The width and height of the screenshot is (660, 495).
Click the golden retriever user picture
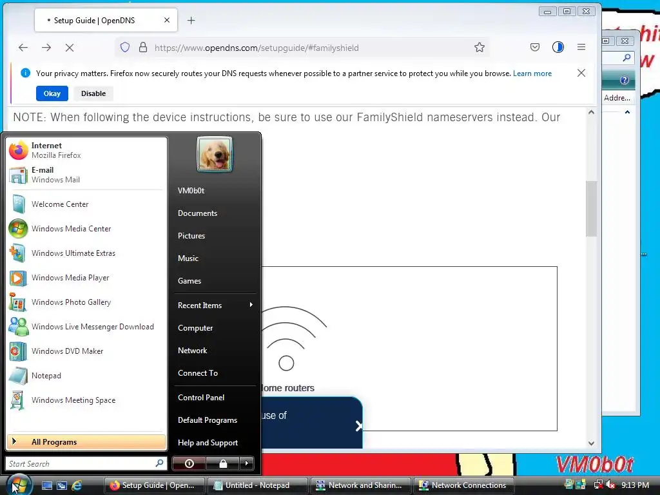pyautogui.click(x=215, y=154)
